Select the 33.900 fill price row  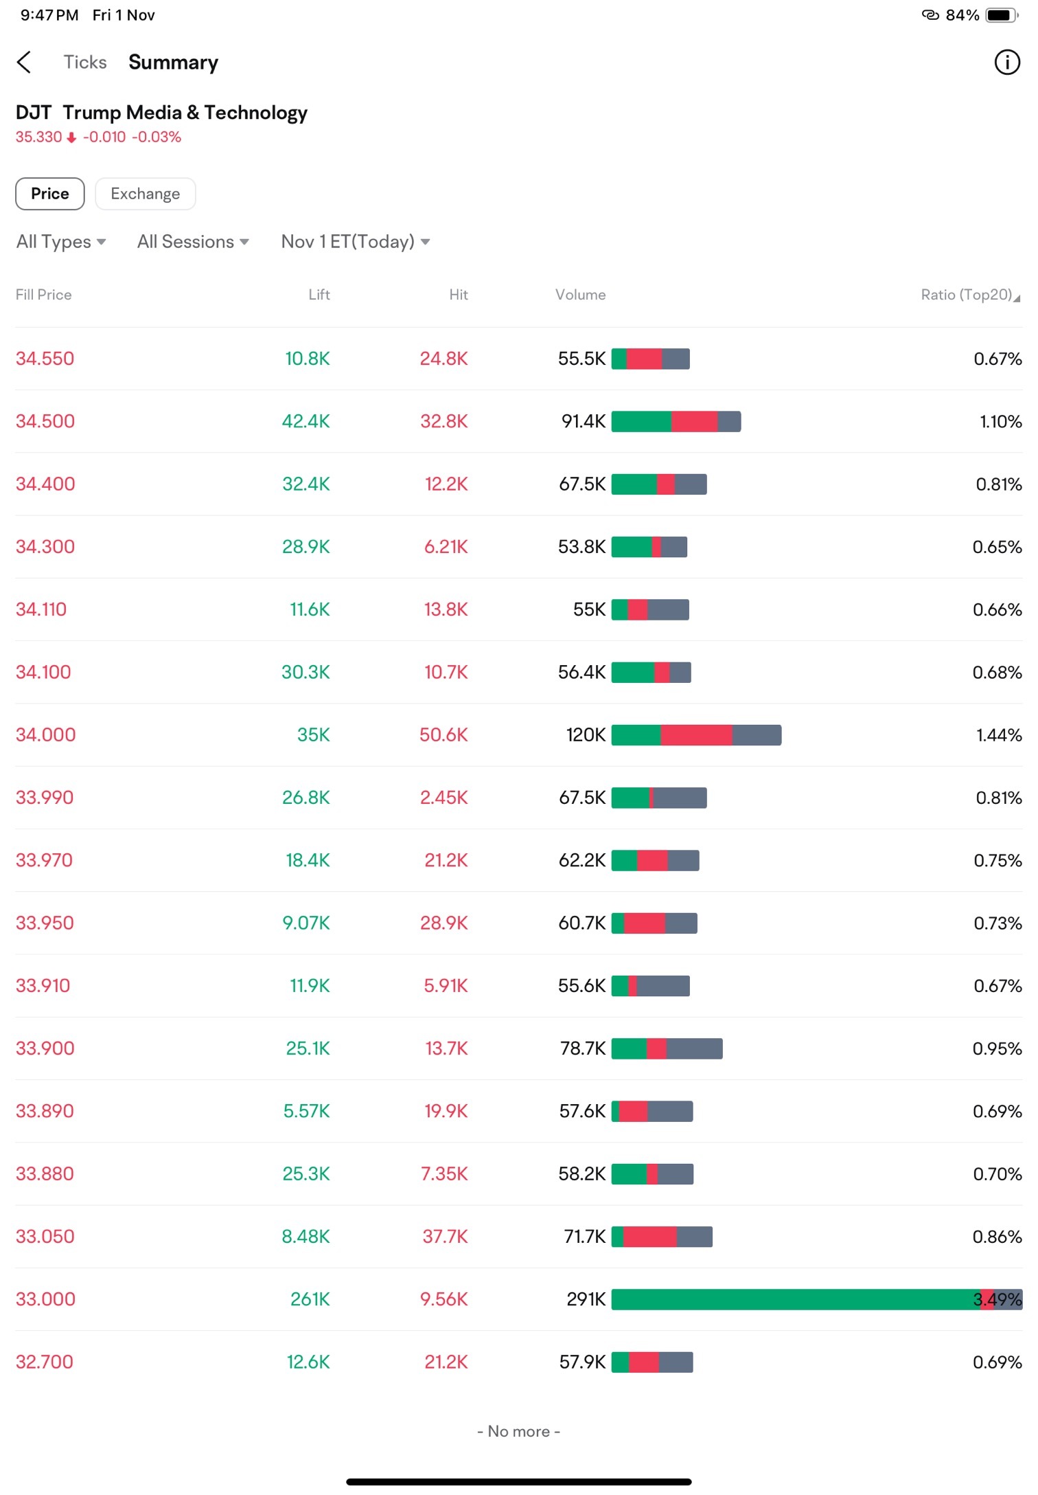click(x=519, y=1048)
